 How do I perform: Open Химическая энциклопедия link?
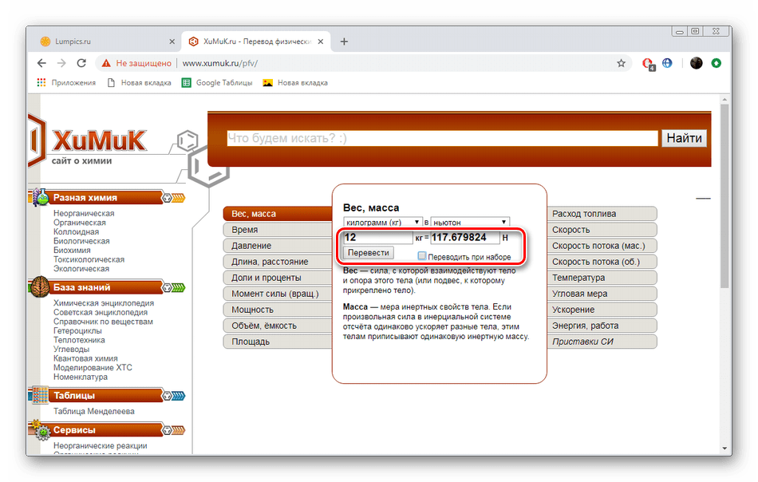[x=104, y=303]
